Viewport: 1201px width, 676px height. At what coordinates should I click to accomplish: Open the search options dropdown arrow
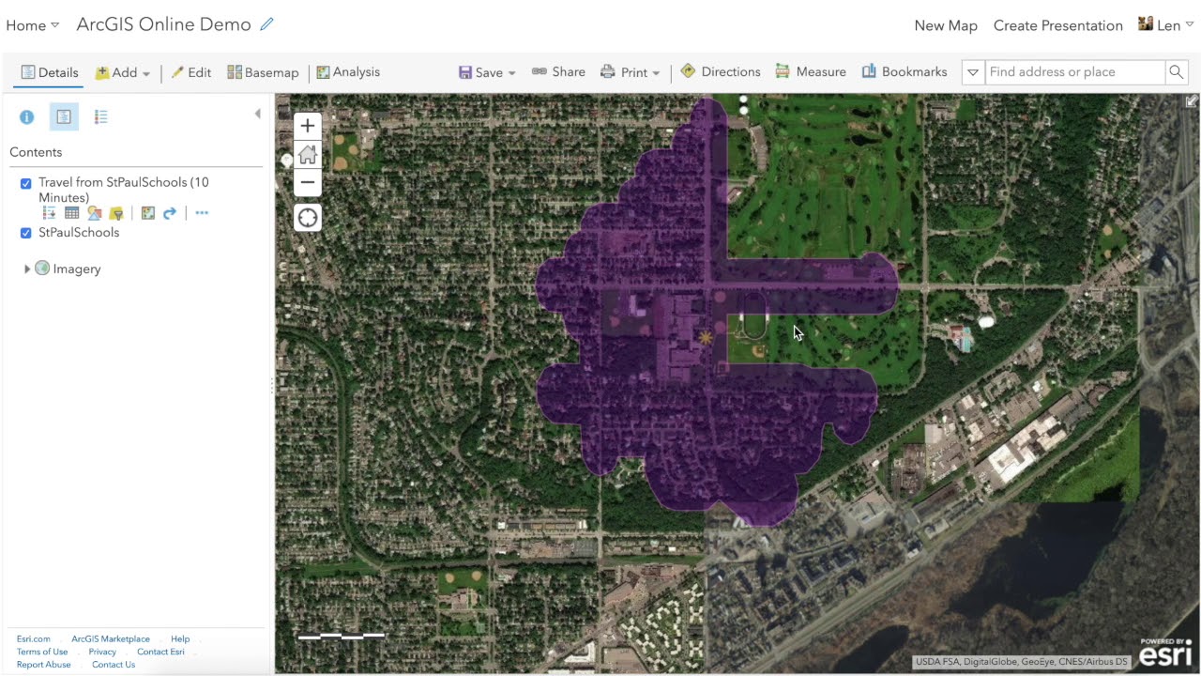point(973,72)
